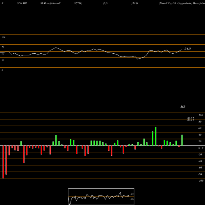
Task: Click the last green bar at histogram end
Action: click(182, 140)
